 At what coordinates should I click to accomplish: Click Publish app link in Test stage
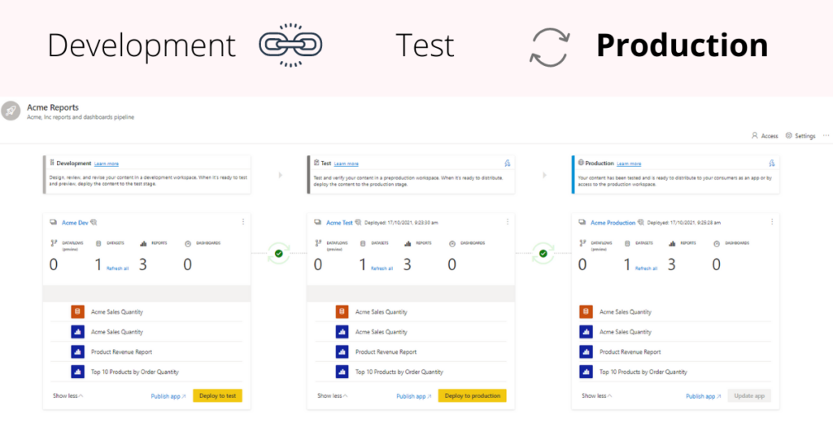[414, 396]
